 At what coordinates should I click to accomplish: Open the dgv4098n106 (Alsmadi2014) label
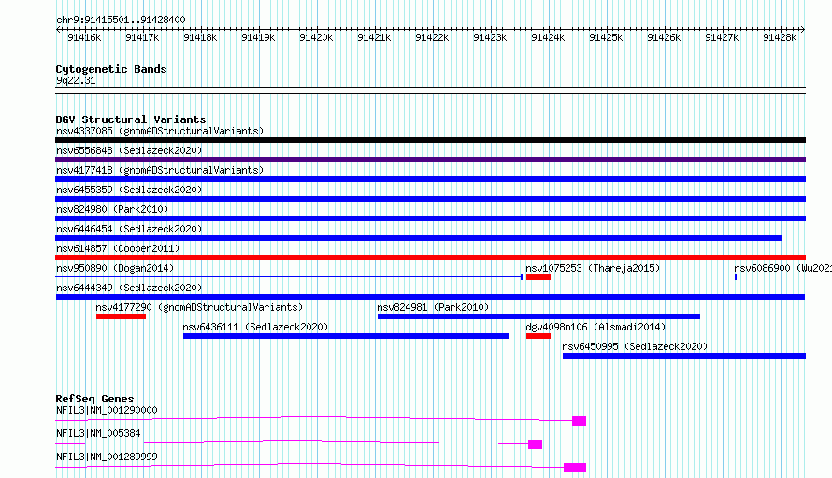pos(595,327)
